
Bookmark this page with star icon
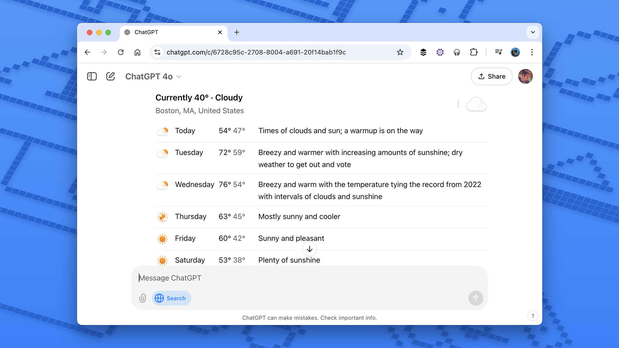pos(400,52)
